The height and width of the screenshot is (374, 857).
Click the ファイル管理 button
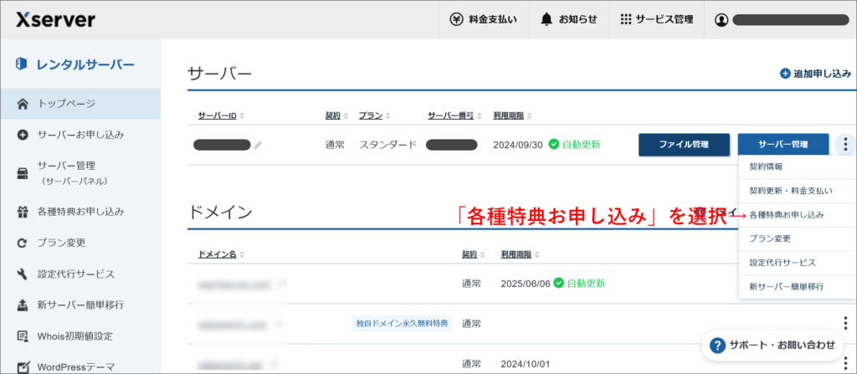pyautogui.click(x=684, y=145)
